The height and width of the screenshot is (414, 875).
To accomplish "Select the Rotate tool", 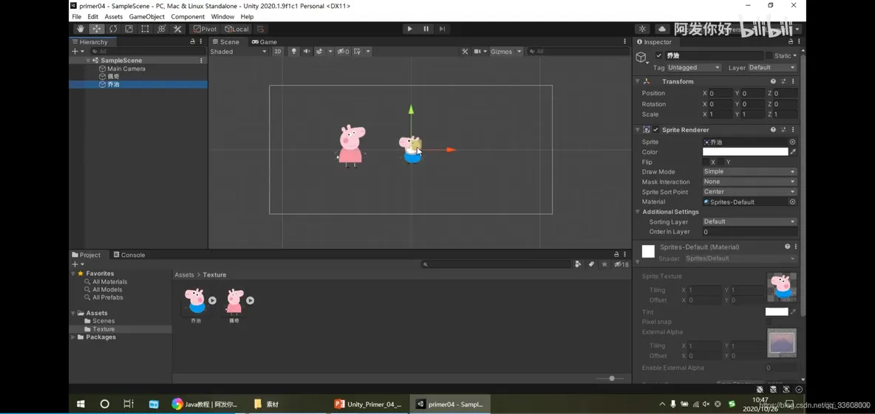I will (x=113, y=29).
